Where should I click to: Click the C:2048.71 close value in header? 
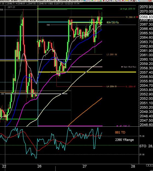click(x=10, y=4)
